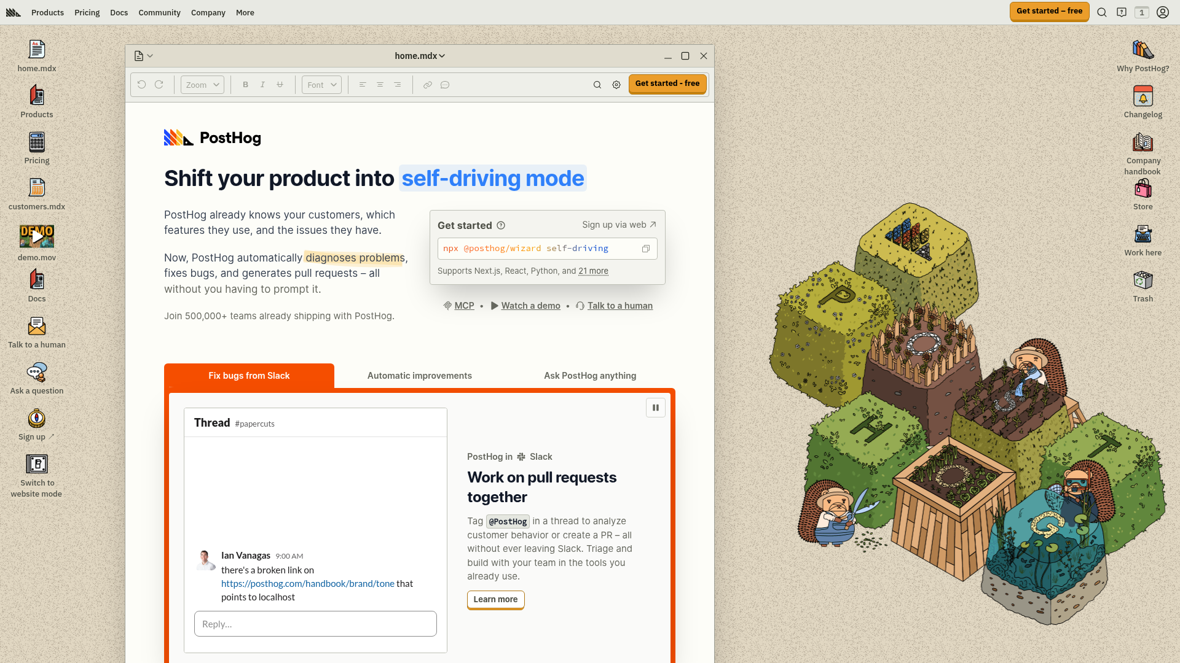Select the Fix bugs from Slack tab
The image size is (1180, 663).
point(249,376)
